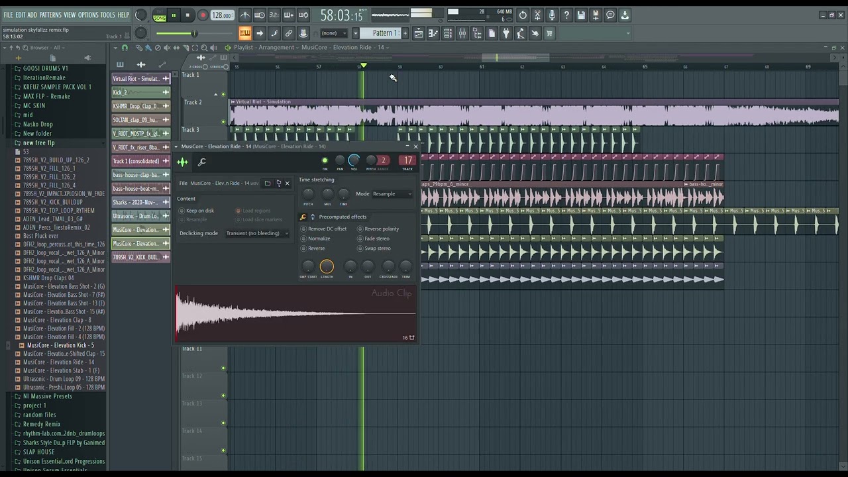This screenshot has width=848, height=477.
Task: Select the playlist magnet snap icon
Action: click(x=125, y=48)
